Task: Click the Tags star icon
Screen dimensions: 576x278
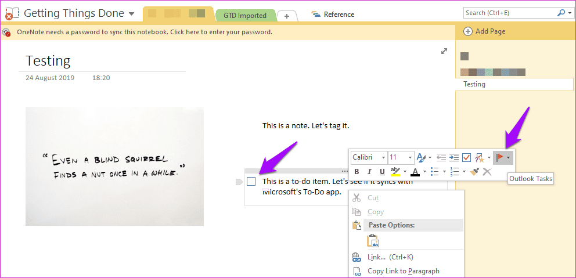Action: (480, 157)
